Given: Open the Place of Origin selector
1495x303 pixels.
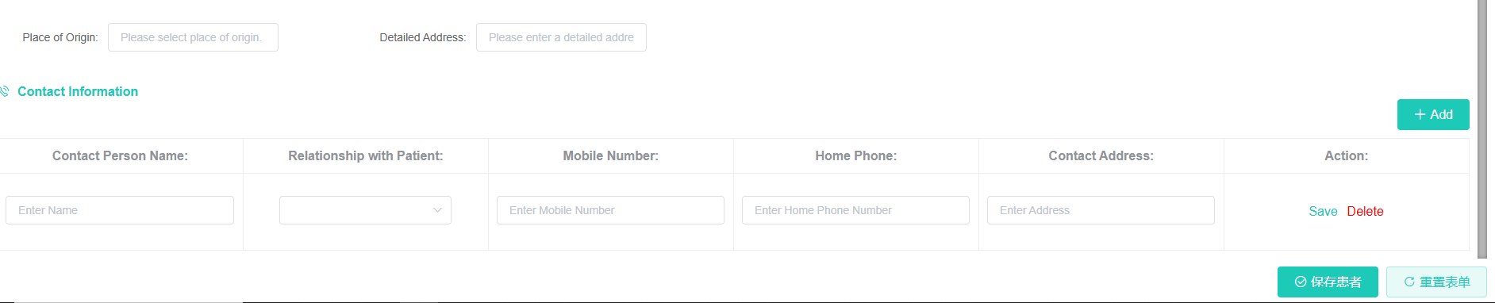Looking at the screenshot, I should coord(193,37).
